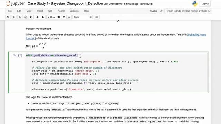Click the Allocate appropriate Poisson rates comment

85,80
